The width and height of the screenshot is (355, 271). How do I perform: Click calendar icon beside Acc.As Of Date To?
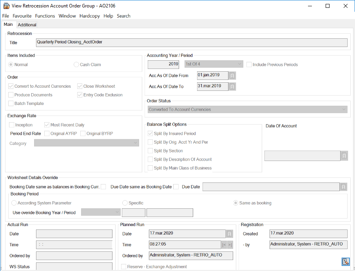pyautogui.click(x=232, y=87)
